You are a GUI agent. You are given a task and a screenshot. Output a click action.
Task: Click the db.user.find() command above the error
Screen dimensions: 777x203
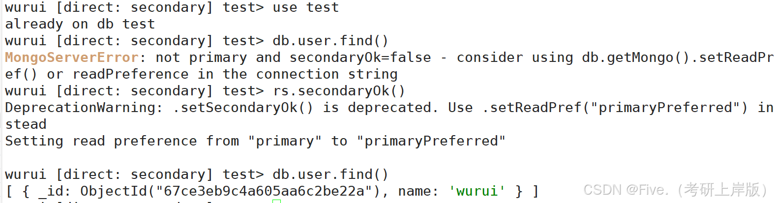coord(330,41)
